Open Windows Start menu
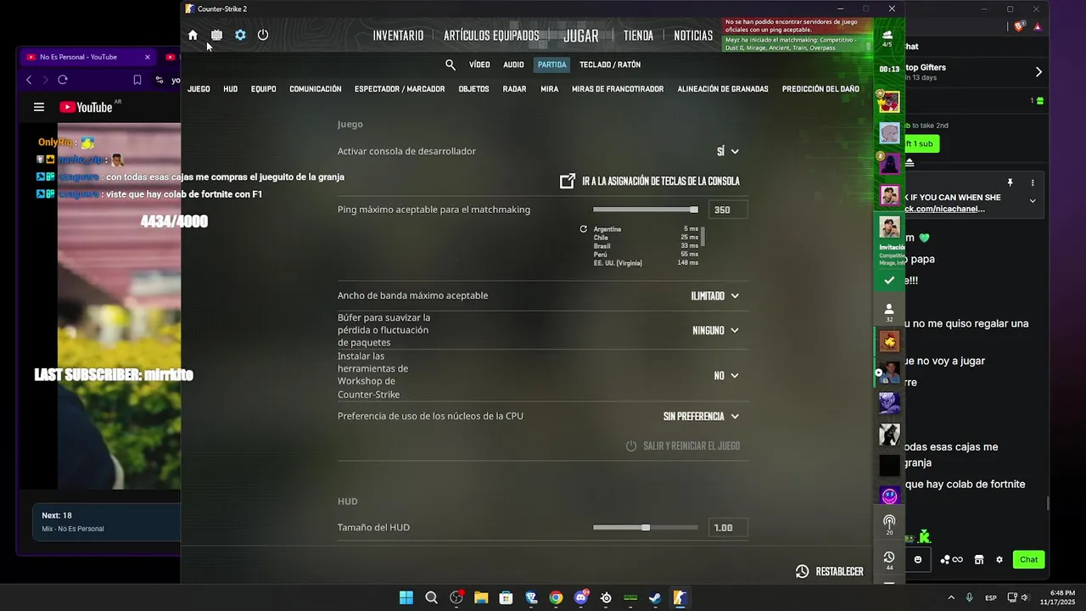This screenshot has height=611, width=1086. 406,597
